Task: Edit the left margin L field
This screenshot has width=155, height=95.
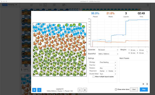Action: (141, 50)
